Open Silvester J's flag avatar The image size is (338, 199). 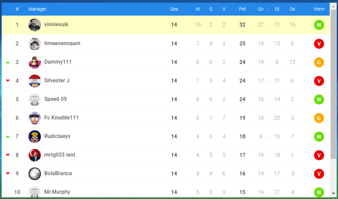pos(35,81)
